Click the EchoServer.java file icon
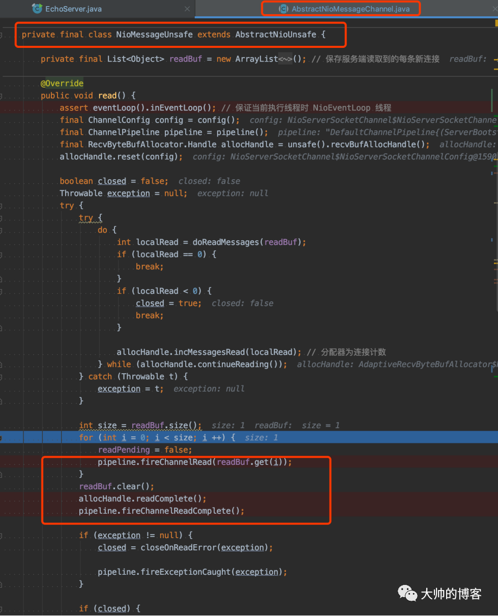The image size is (498, 616). [37, 8]
